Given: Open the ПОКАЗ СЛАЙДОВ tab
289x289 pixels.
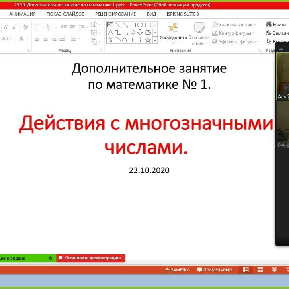Looking at the screenshot, I should pos(65,14).
